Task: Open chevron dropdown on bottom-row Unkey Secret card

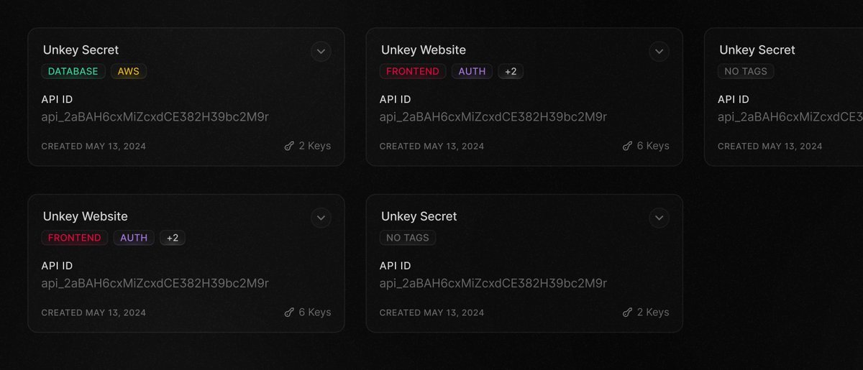Action: point(659,218)
